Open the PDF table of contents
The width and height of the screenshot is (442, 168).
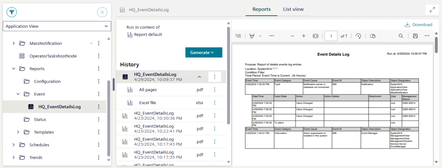[x=238, y=36]
